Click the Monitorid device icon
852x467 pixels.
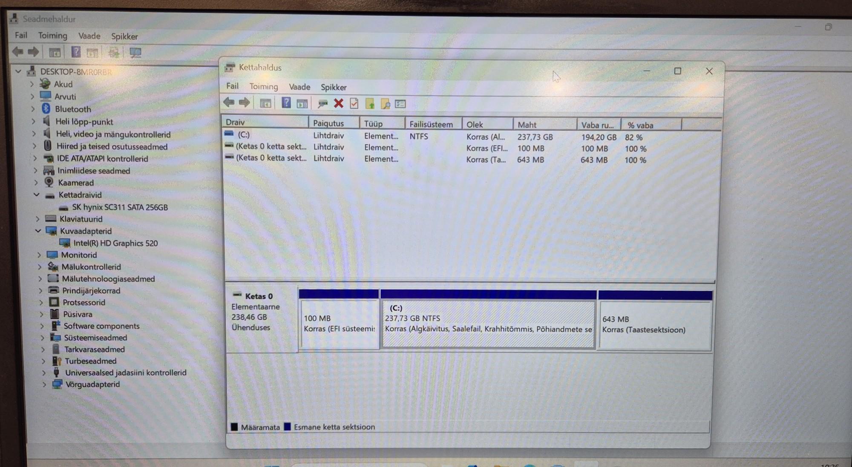pos(52,255)
